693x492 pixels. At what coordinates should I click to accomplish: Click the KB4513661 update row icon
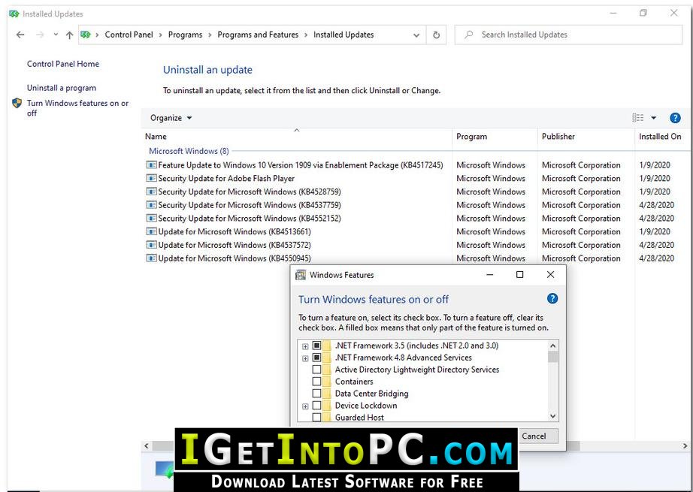click(152, 231)
